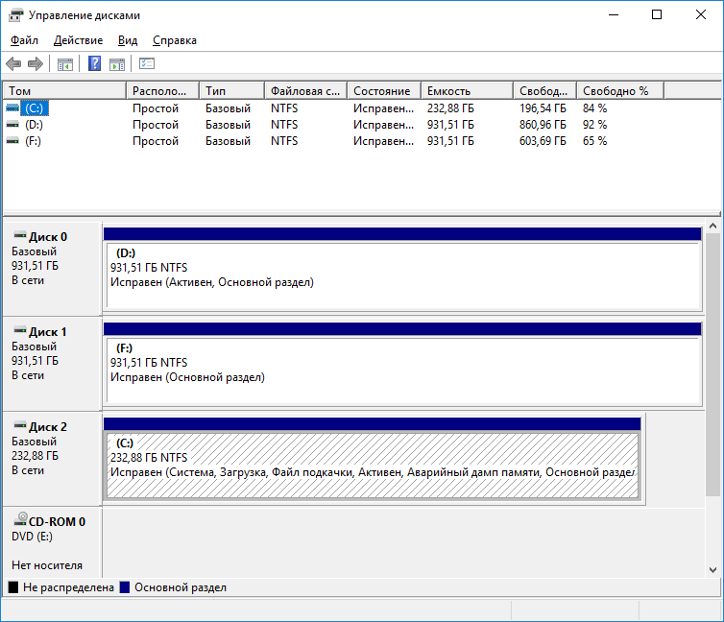Open the Действие menu
The image size is (724, 622).
coord(79,40)
